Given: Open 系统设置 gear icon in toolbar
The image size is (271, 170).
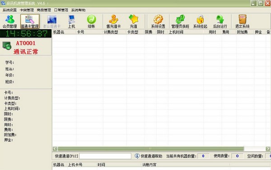Looking at the screenshot, I should point(158,21).
